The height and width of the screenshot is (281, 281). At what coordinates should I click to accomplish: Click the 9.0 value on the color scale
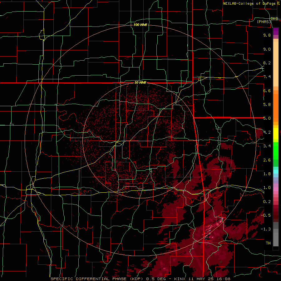(267, 49)
